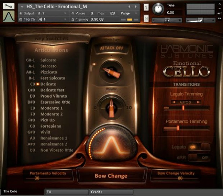Select previous Legato Trimming mode arrow
Screen dimensions: 223x196
click(174, 102)
